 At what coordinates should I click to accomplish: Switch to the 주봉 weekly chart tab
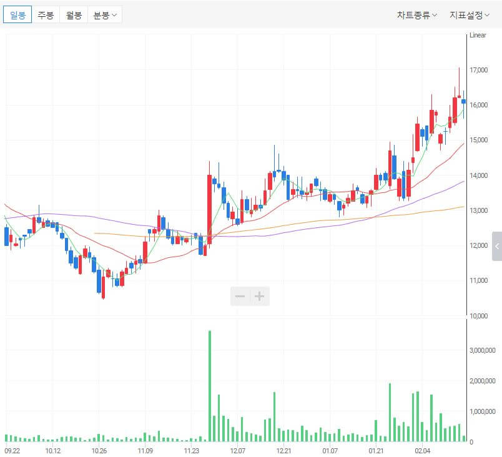[x=46, y=15]
